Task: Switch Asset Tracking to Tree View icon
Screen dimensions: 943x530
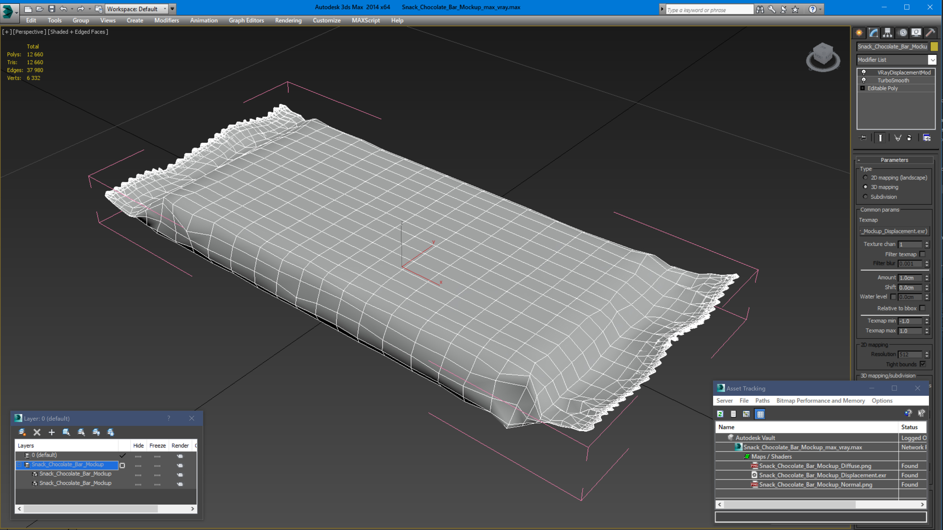Action: click(747, 414)
